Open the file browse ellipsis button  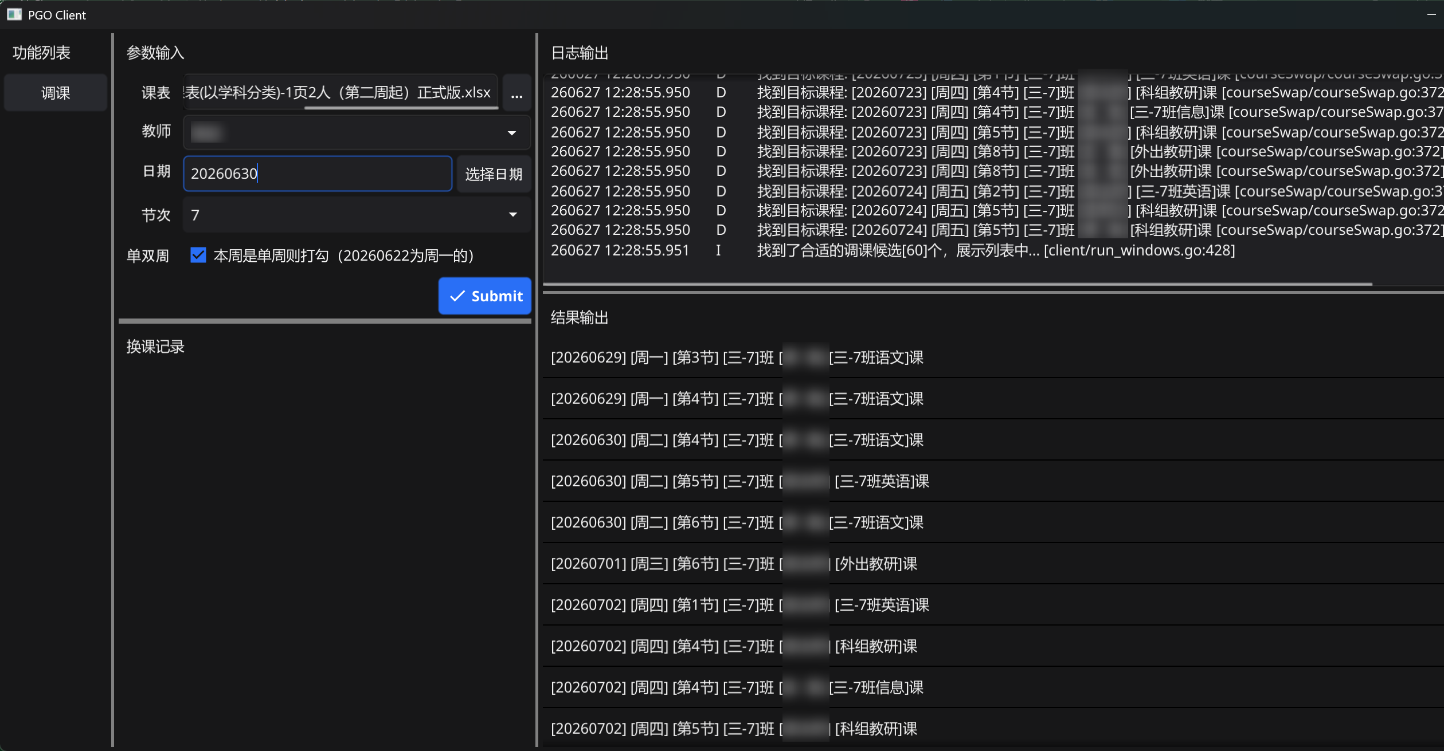(516, 93)
